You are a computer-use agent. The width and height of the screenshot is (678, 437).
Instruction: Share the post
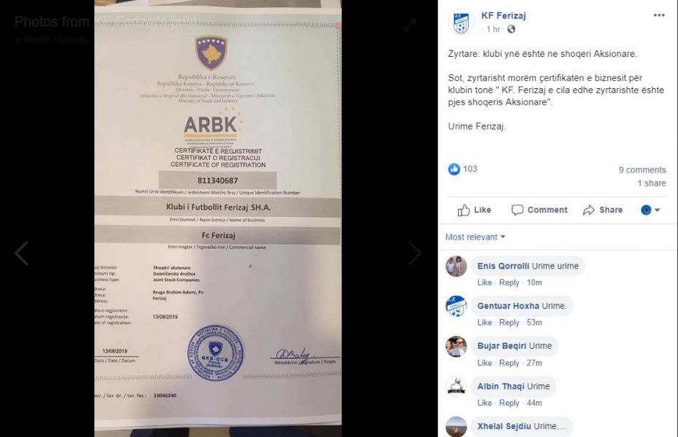click(603, 210)
